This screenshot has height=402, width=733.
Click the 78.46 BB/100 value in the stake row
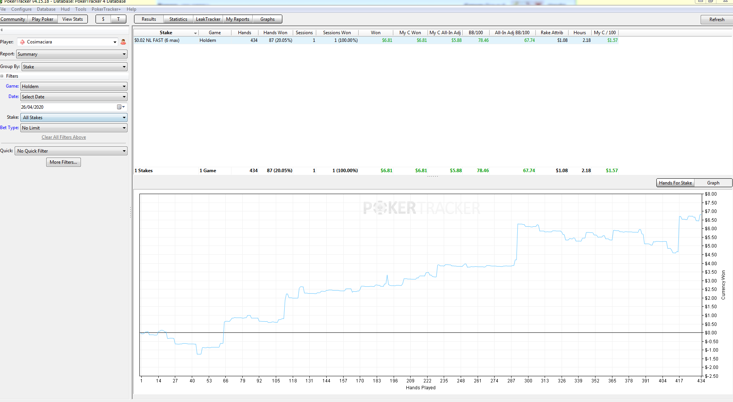click(483, 40)
